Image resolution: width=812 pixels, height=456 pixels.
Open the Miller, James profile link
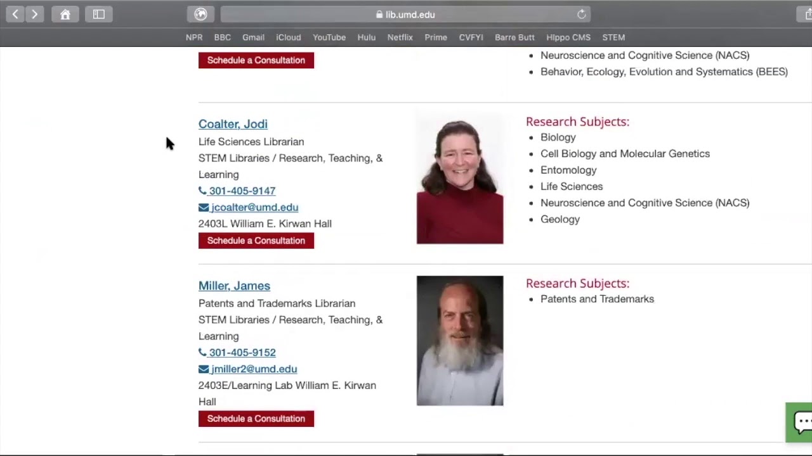pos(234,286)
